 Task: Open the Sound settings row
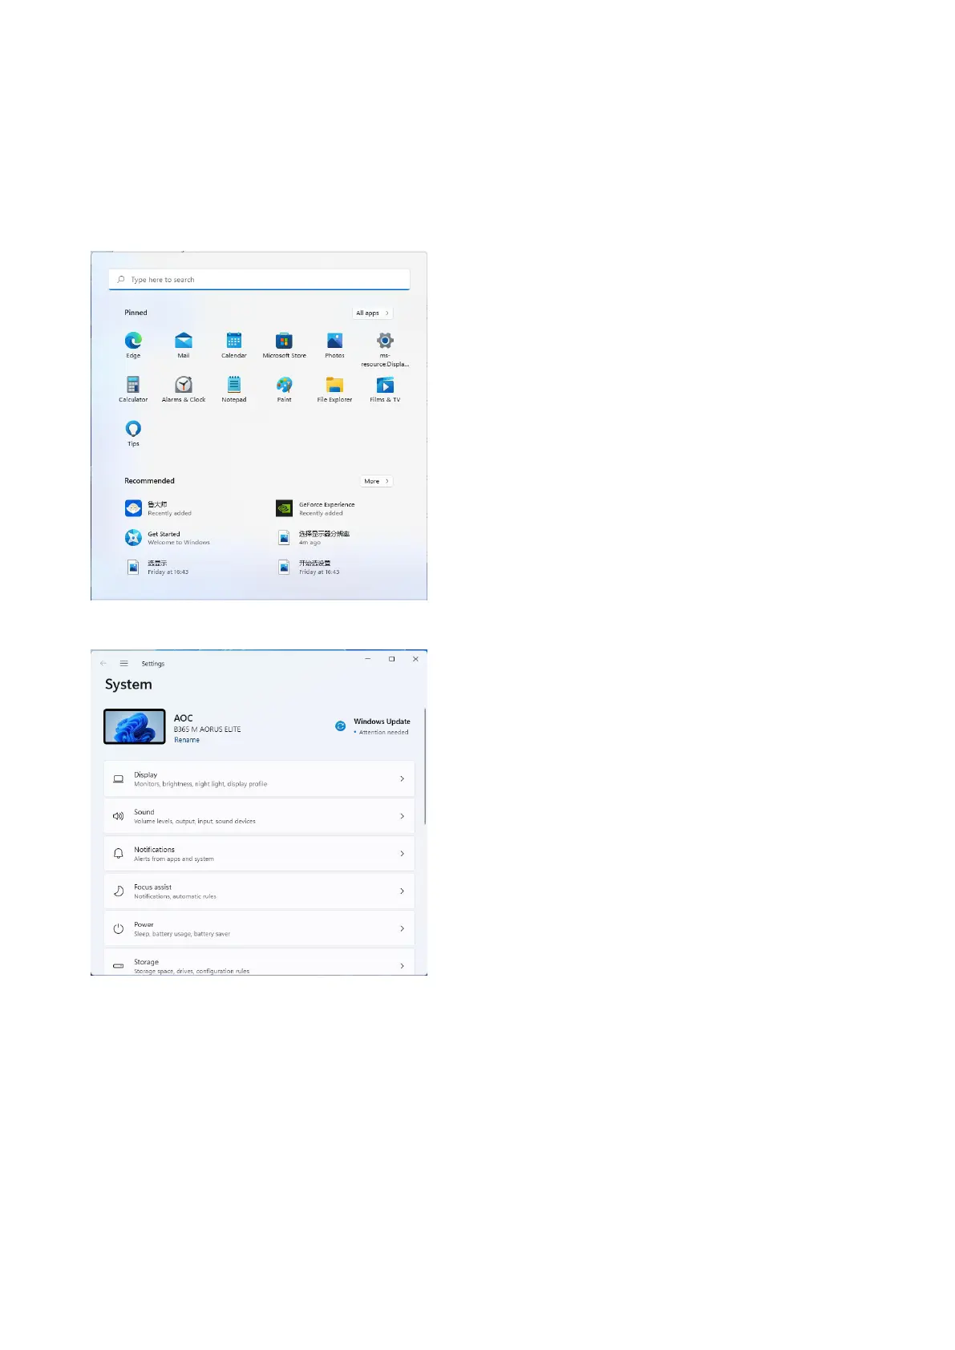click(259, 816)
